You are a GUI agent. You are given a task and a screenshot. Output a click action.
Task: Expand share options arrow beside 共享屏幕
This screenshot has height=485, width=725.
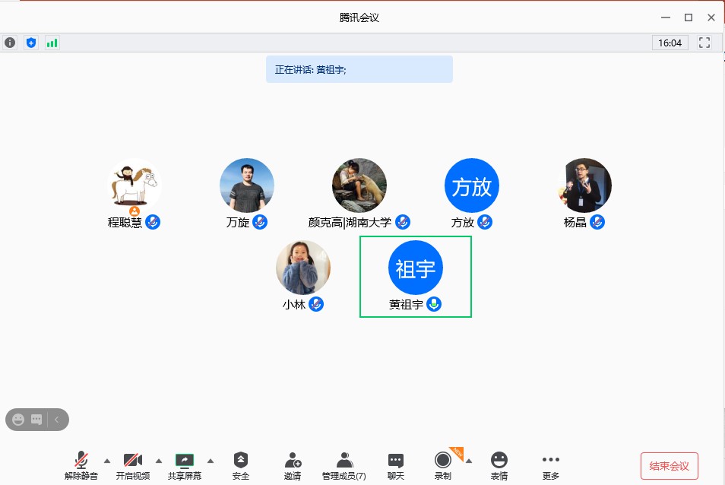[211, 460]
